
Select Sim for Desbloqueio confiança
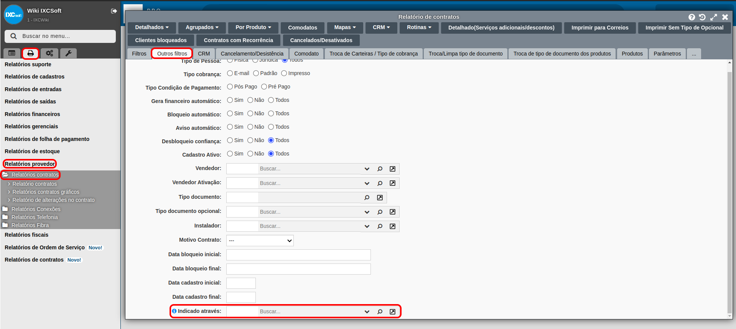pyautogui.click(x=230, y=140)
